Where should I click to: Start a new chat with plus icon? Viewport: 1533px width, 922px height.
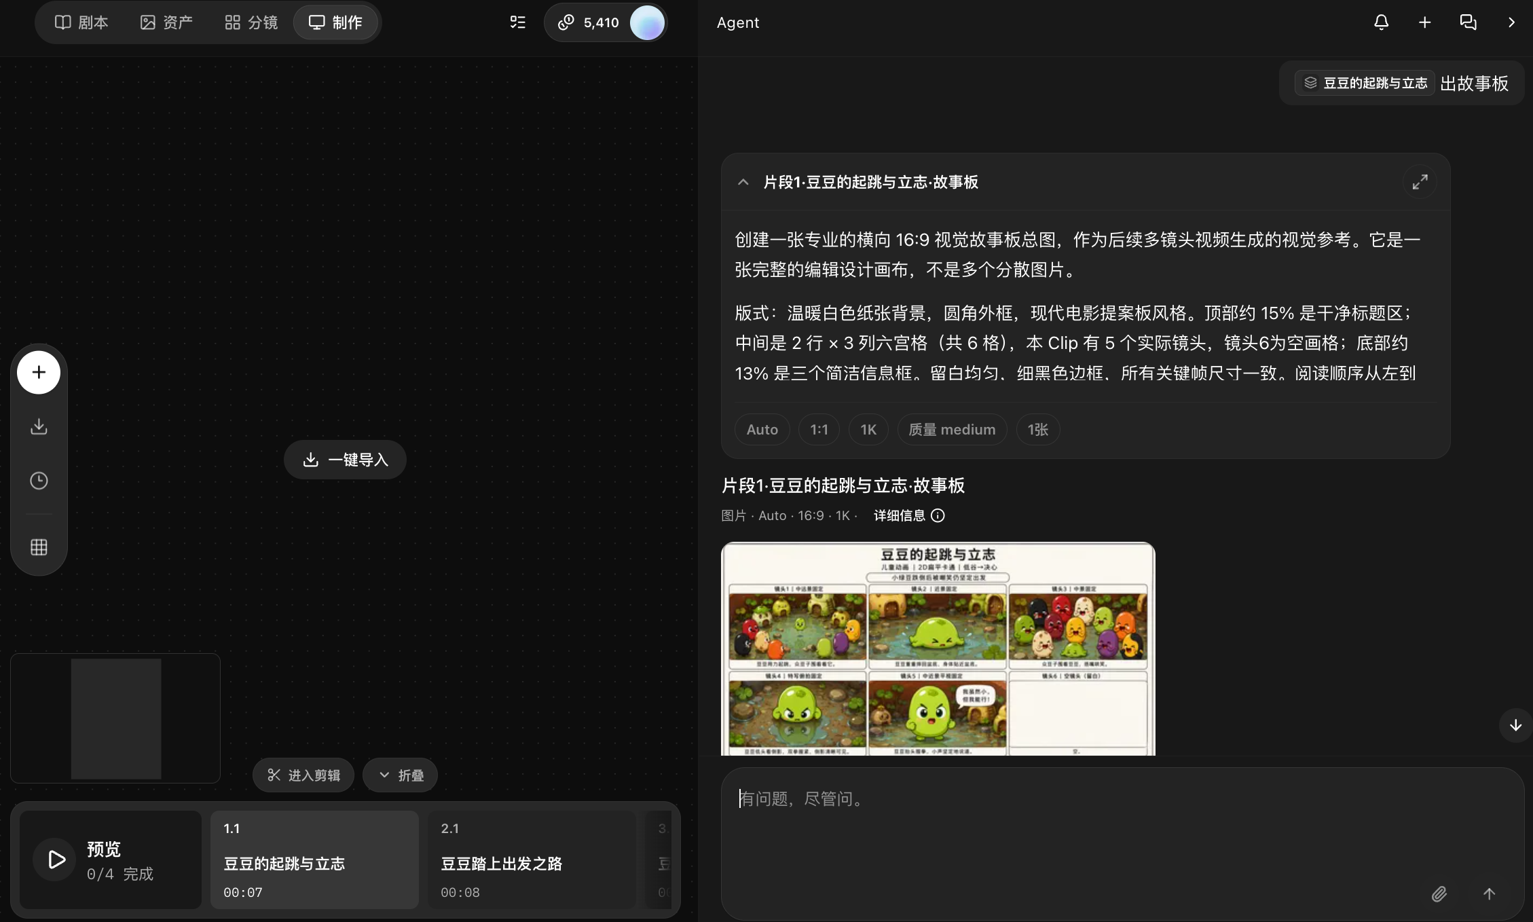click(x=1425, y=22)
